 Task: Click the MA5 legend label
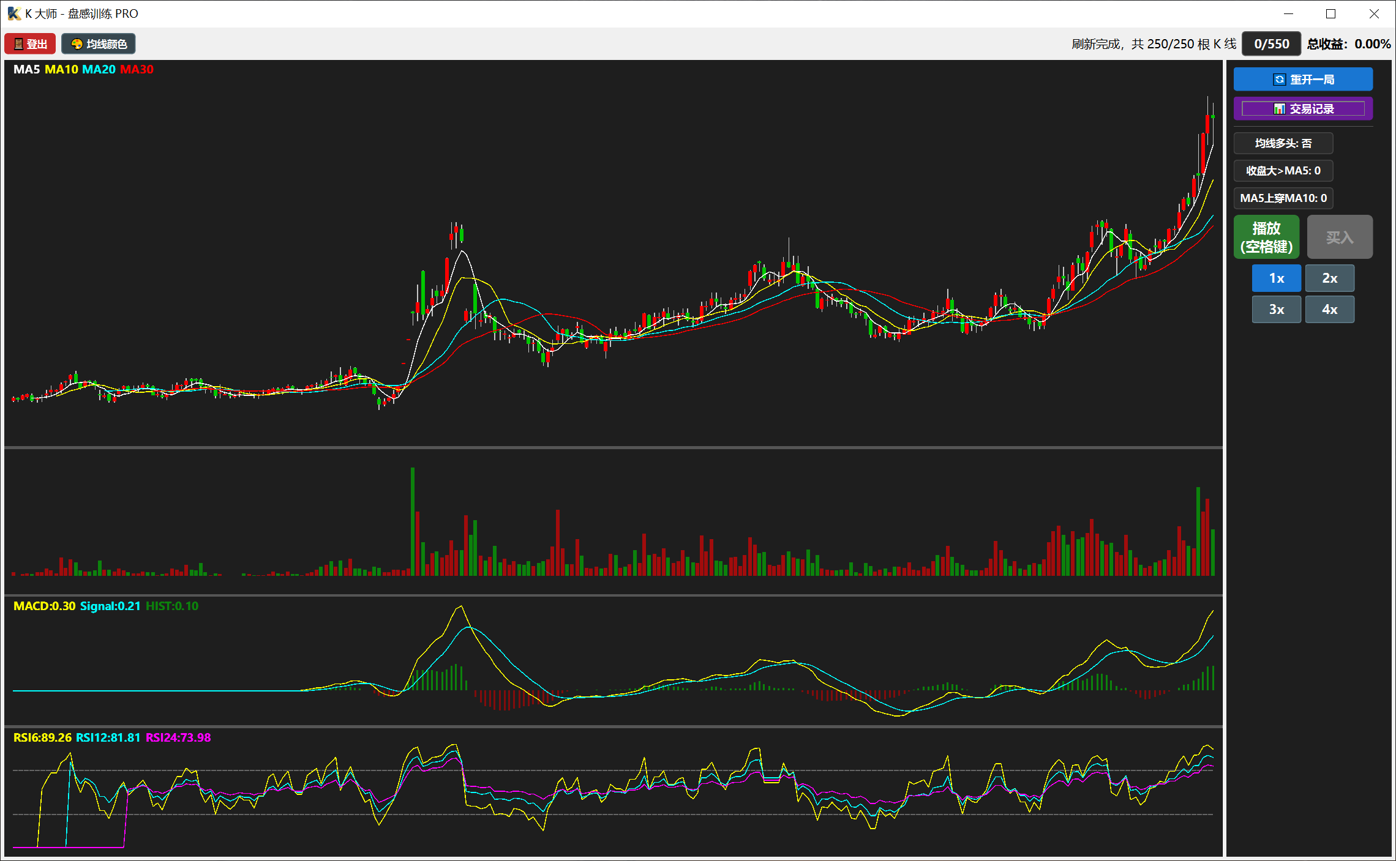click(26, 70)
